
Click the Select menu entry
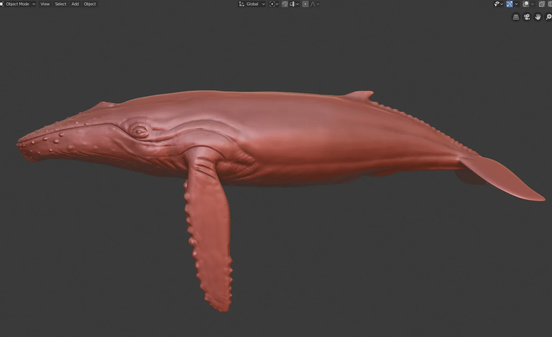coord(60,4)
